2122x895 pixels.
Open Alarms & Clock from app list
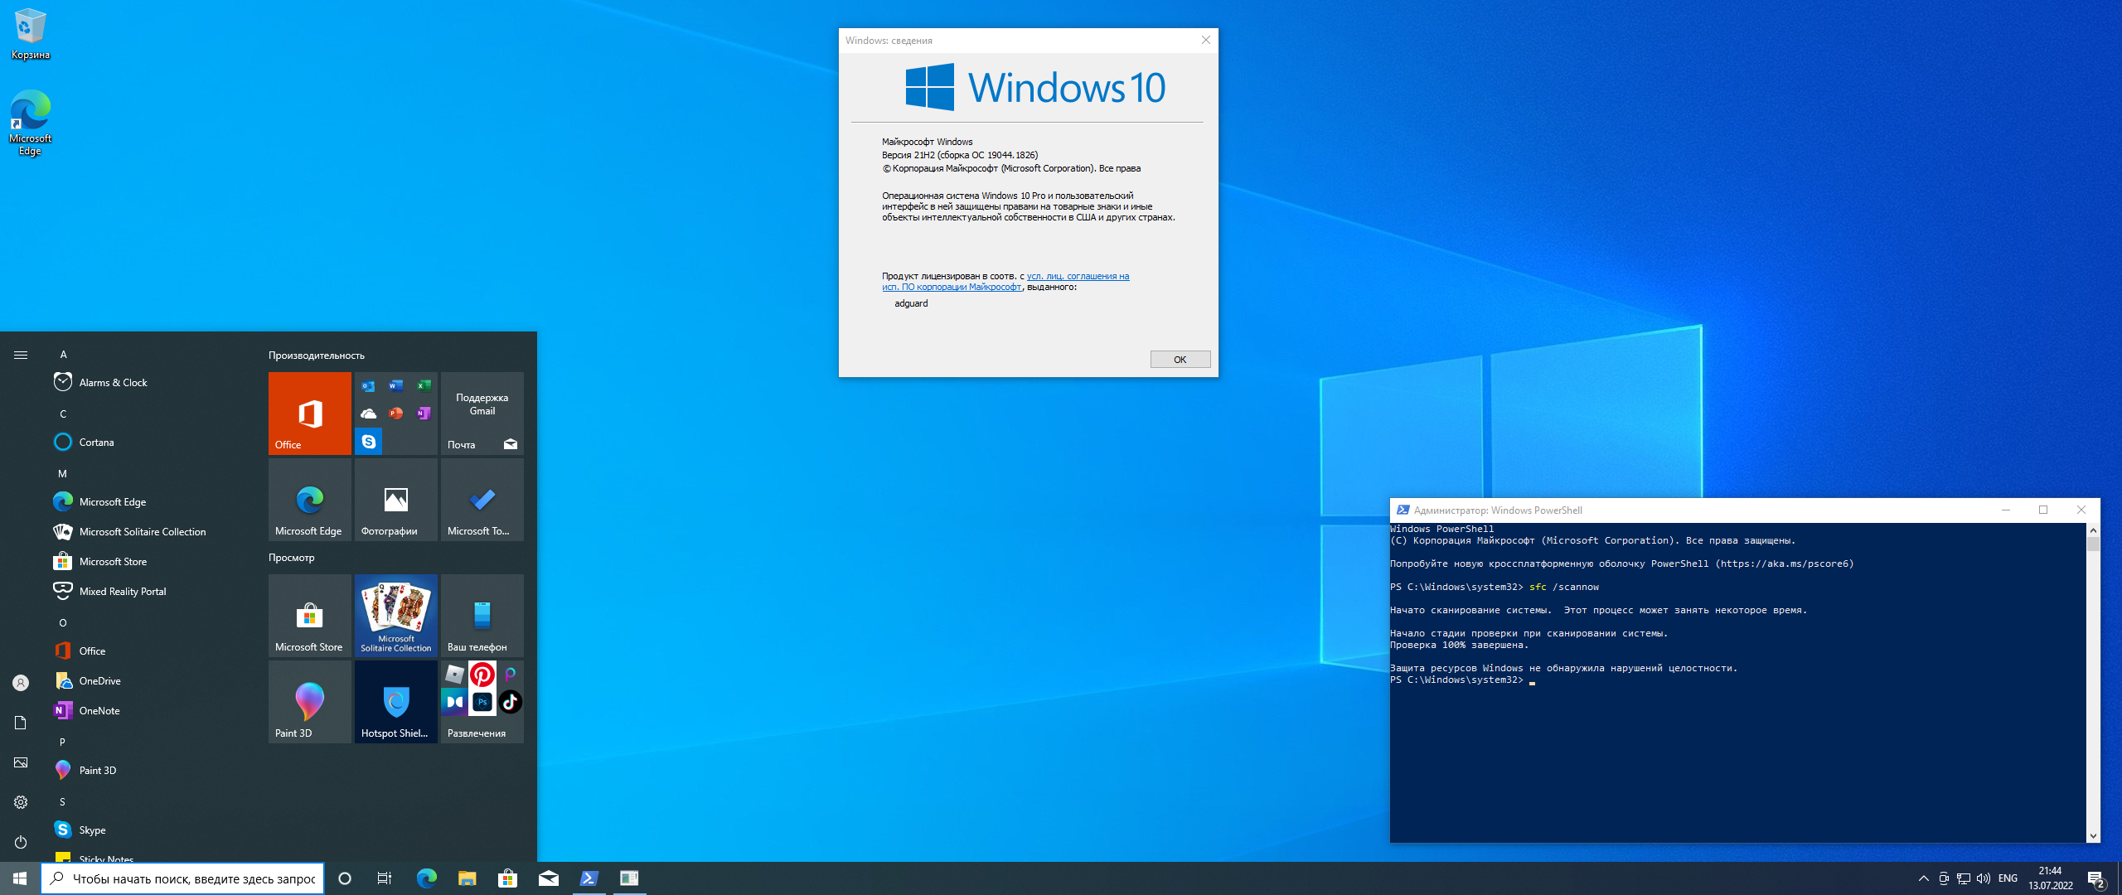click(149, 382)
